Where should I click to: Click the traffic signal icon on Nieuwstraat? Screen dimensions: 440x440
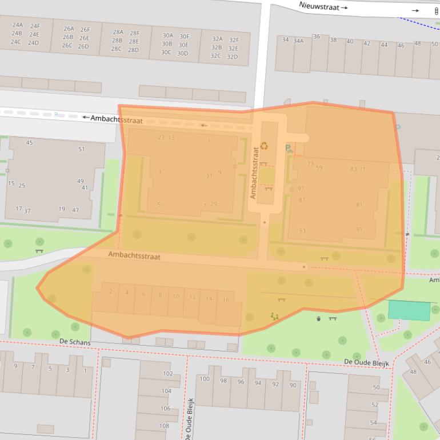click(437, 10)
